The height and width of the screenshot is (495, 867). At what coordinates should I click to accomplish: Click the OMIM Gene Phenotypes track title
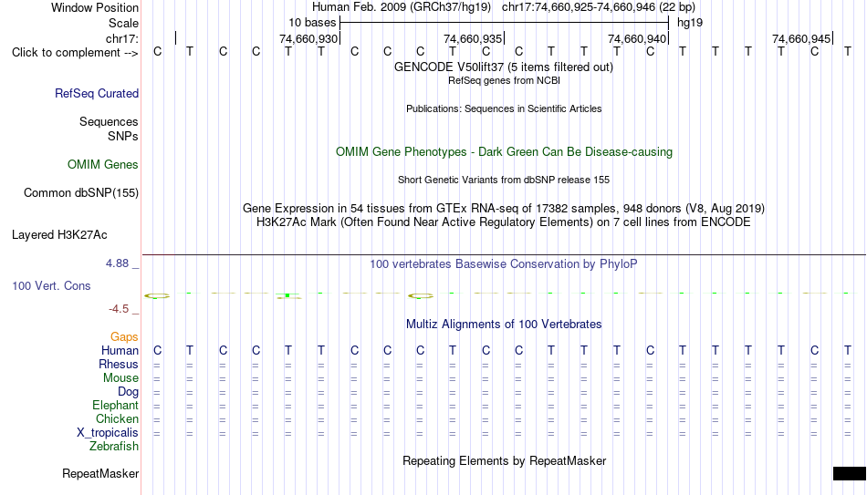click(505, 152)
